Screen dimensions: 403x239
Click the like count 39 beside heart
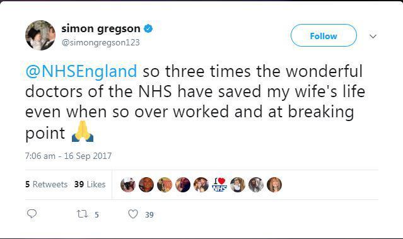click(x=149, y=214)
